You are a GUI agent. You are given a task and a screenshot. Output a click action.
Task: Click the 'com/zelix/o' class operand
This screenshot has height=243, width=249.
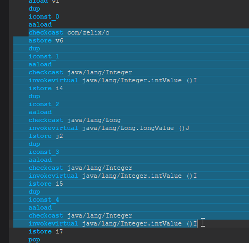(88, 32)
